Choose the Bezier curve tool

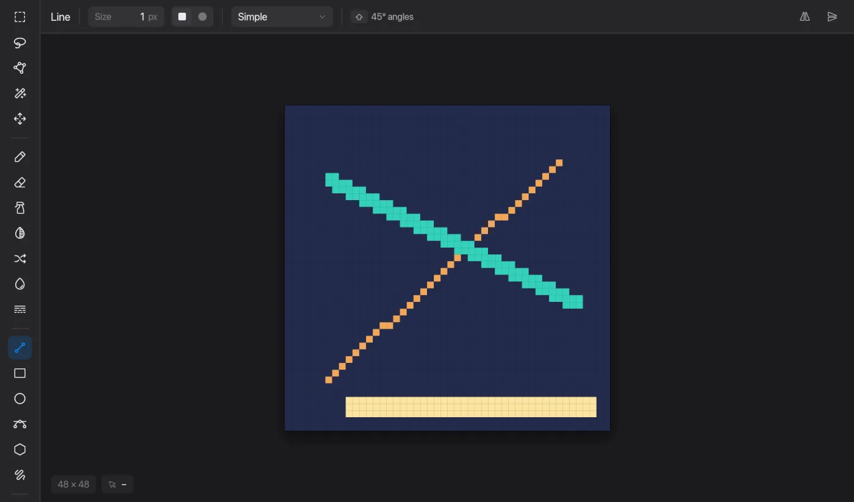pos(20,424)
